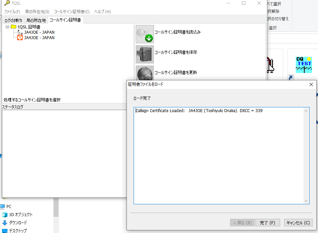Collapse the tQSL 証明書 tree node
This screenshot has width=318, height=233.
pyautogui.click(x=7, y=27)
